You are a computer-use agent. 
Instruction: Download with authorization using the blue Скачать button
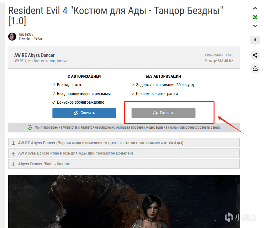pyautogui.click(x=84, y=113)
